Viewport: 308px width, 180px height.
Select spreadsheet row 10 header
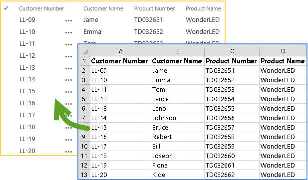tap(84, 146)
